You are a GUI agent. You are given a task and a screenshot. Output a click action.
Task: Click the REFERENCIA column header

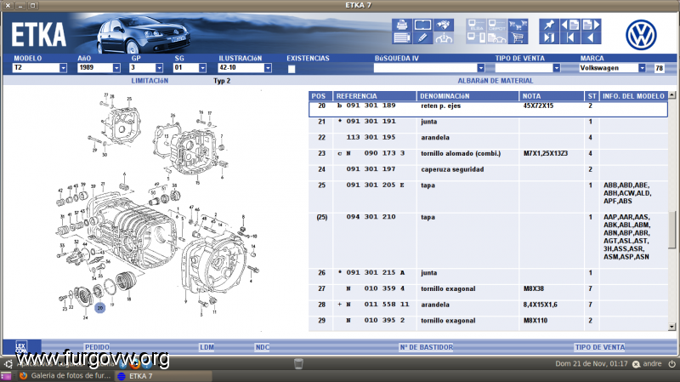(375, 96)
